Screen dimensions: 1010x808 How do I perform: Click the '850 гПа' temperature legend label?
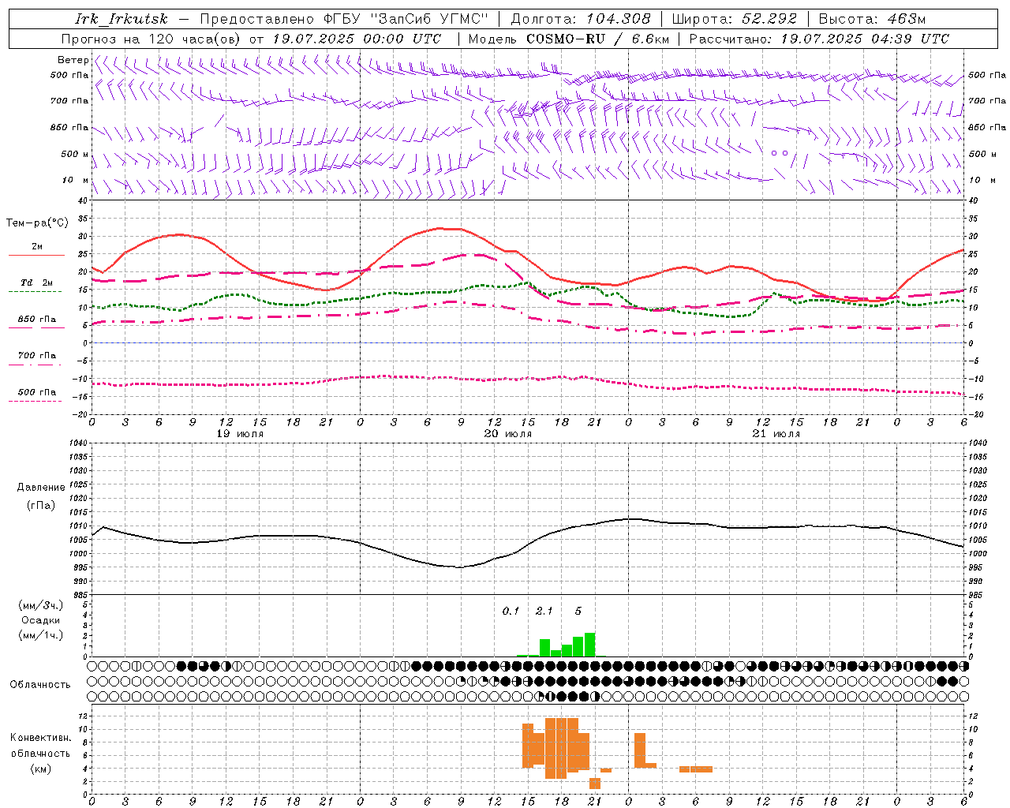click(37, 320)
